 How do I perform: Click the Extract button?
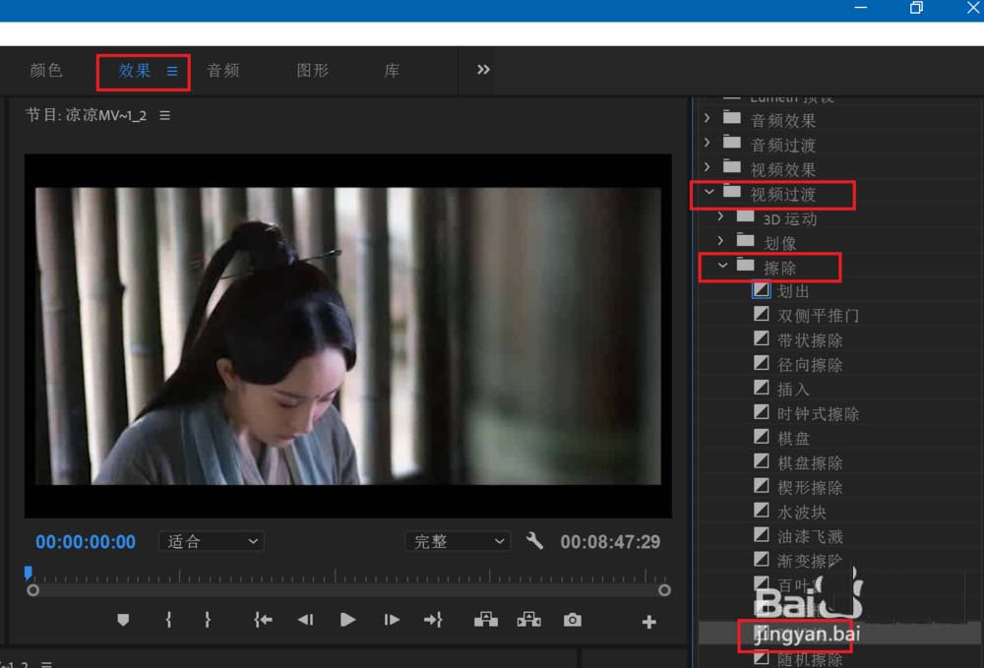[x=529, y=621]
